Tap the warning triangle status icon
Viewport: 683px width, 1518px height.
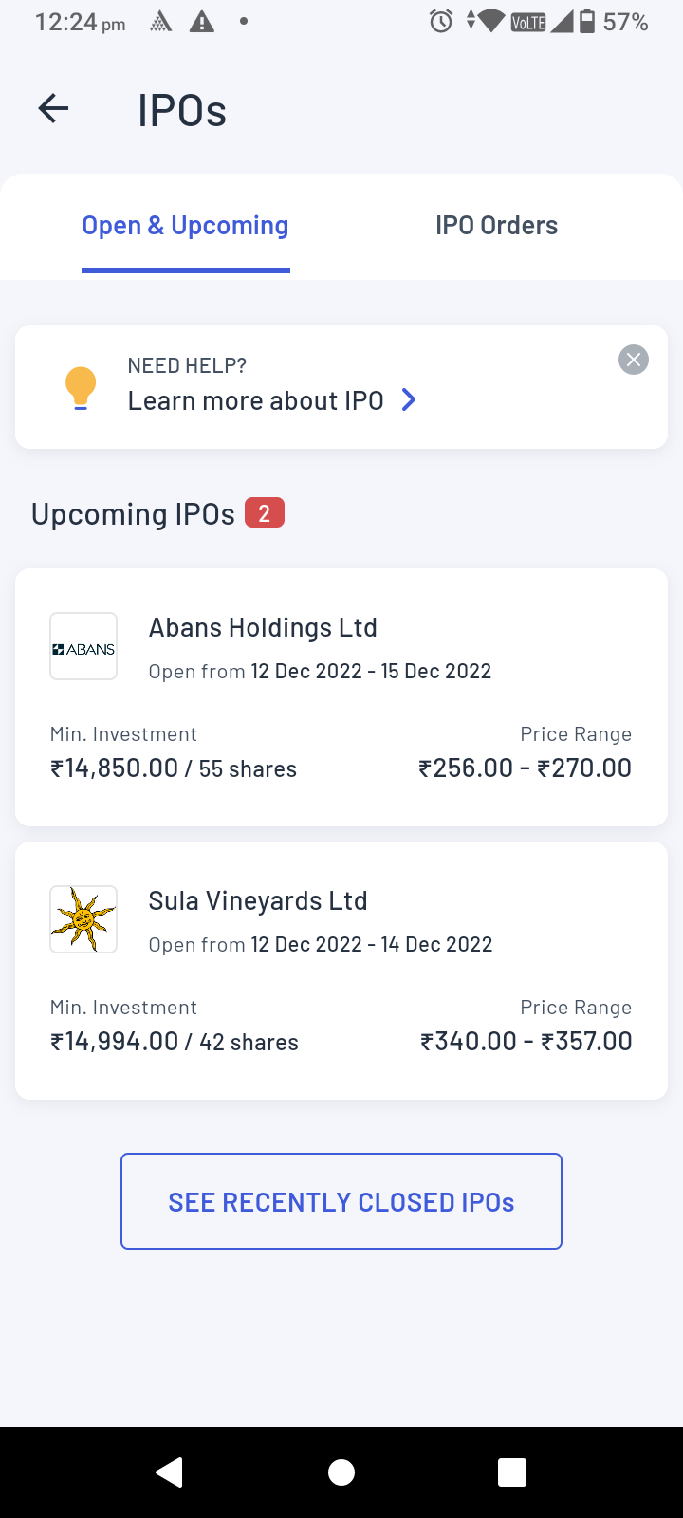pos(202,22)
